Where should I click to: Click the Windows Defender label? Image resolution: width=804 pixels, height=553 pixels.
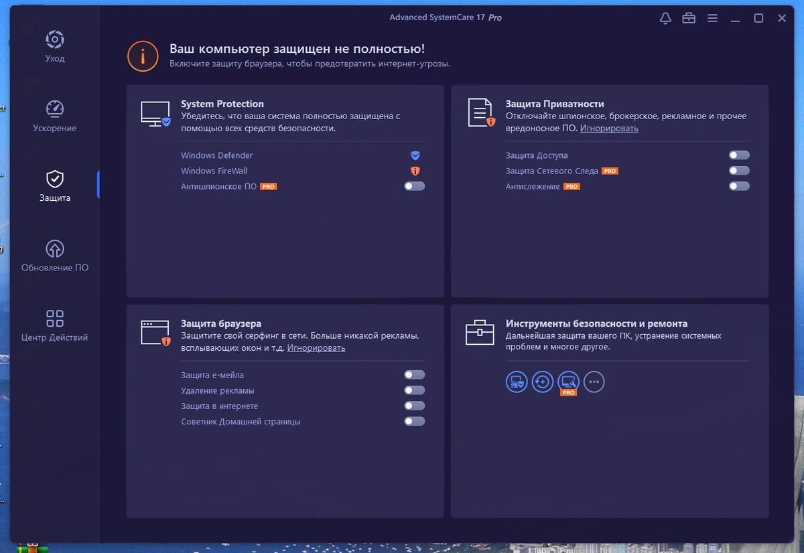tap(217, 155)
